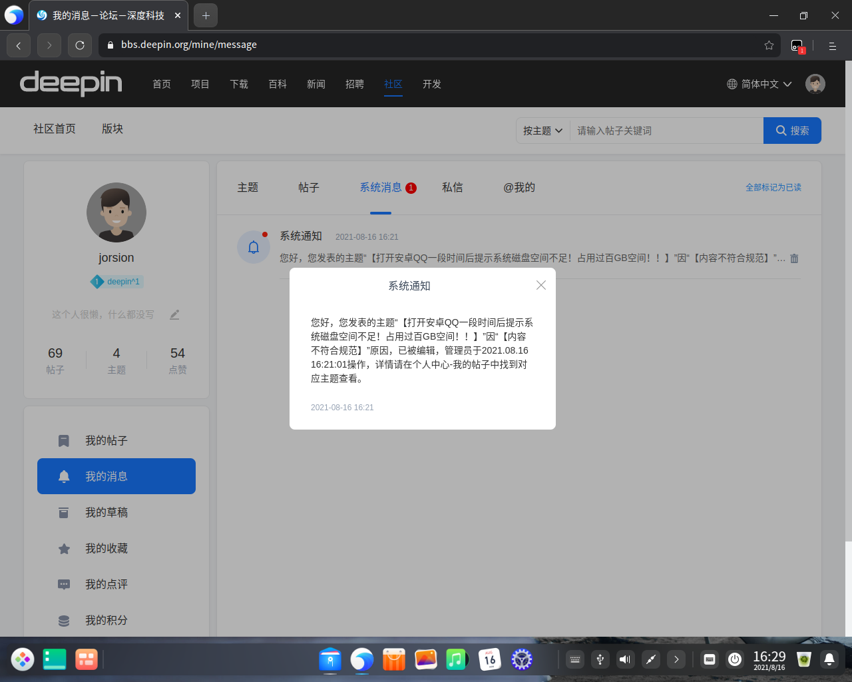Bookmark this page with the star icon
This screenshot has height=682, width=852.
pyautogui.click(x=769, y=45)
